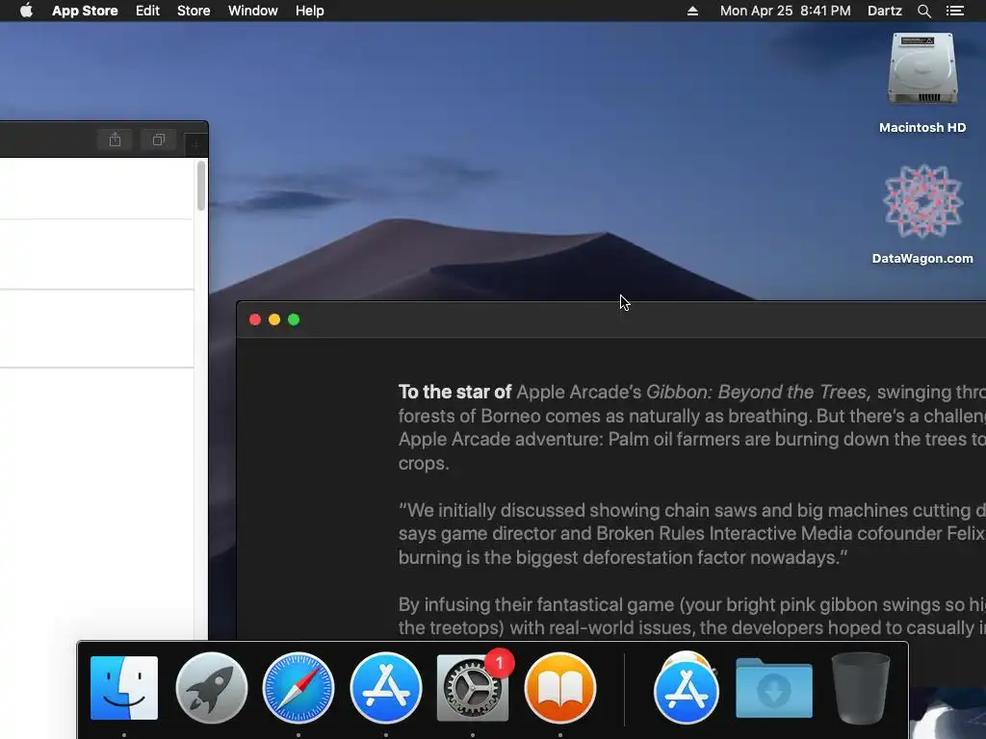Open the Dartz user menu
This screenshot has height=739, width=986.
click(884, 11)
